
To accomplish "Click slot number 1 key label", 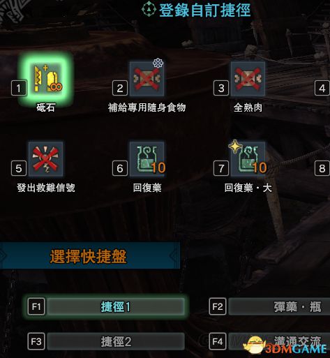I will pyautogui.click(x=19, y=88).
